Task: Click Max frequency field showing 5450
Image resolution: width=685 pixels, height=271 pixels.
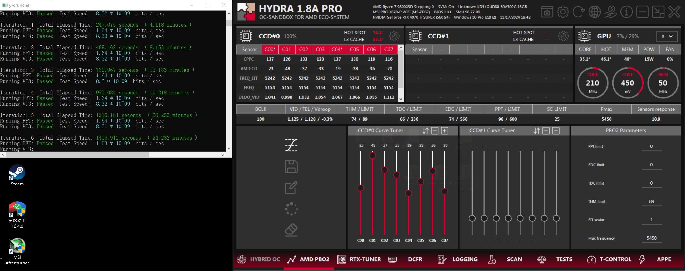Action: (x=652, y=238)
